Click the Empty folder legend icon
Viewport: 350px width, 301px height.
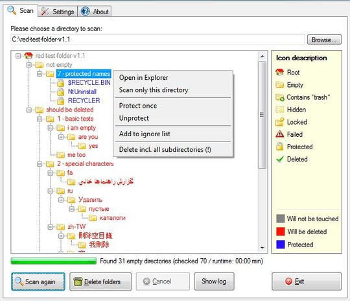click(x=280, y=85)
